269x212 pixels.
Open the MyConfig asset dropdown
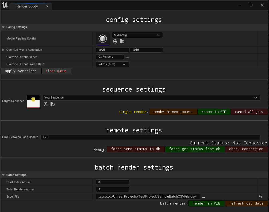click(x=137, y=35)
